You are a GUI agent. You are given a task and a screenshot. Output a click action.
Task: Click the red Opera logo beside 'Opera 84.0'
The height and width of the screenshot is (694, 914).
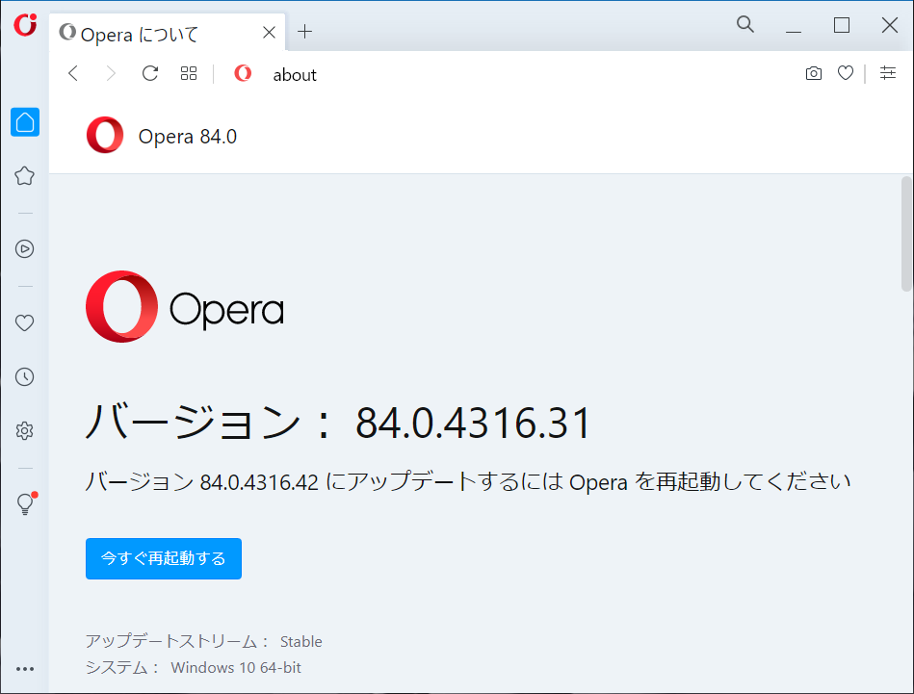click(x=105, y=135)
